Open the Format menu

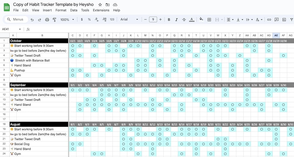click(x=61, y=10)
